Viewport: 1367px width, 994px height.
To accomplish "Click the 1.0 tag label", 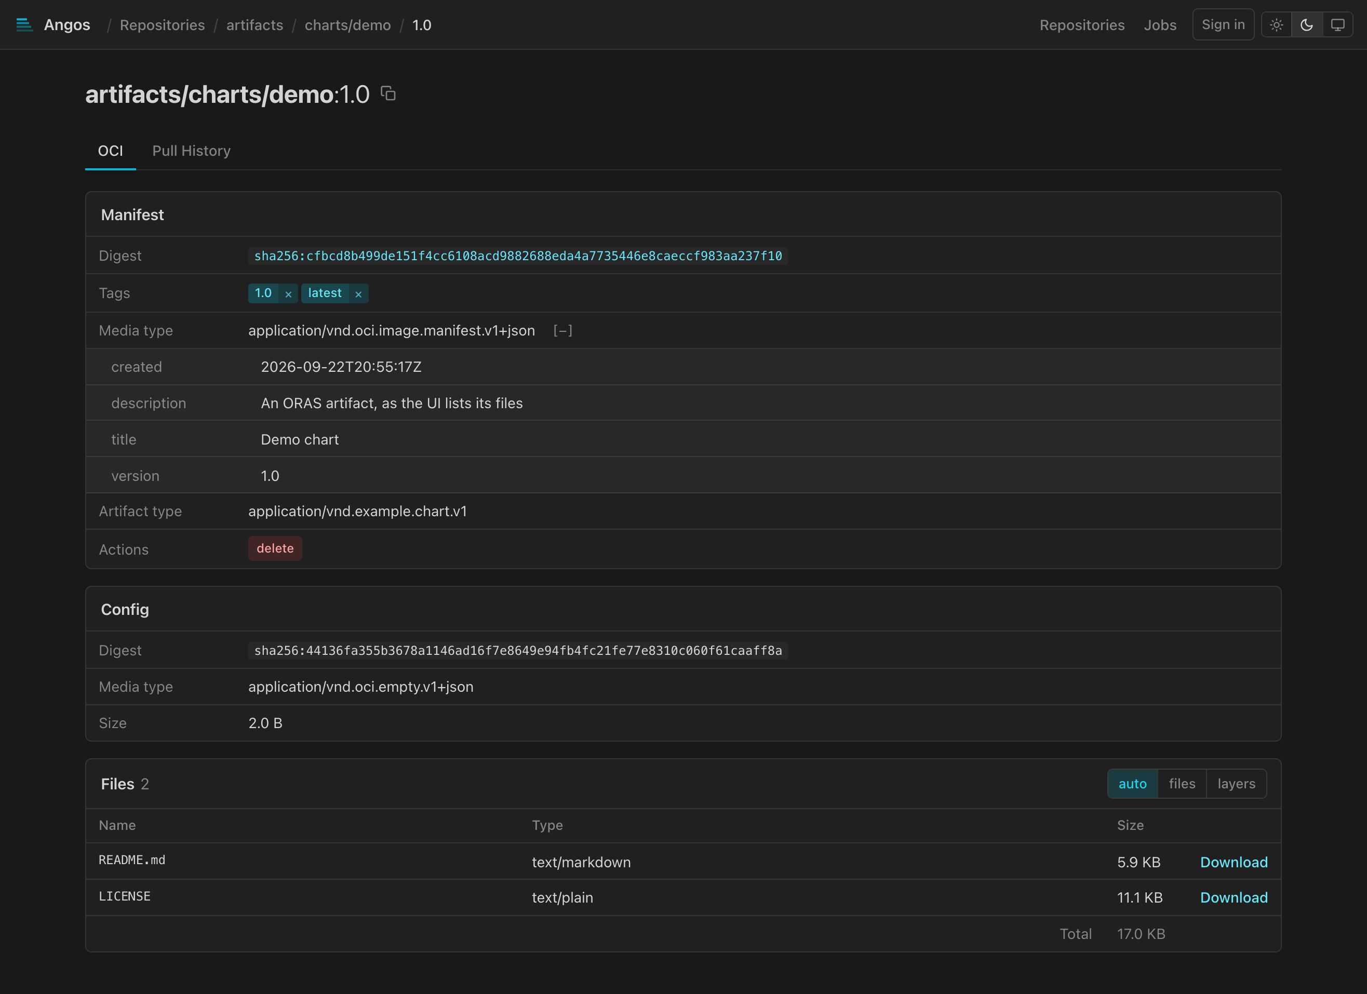I will coord(263,293).
